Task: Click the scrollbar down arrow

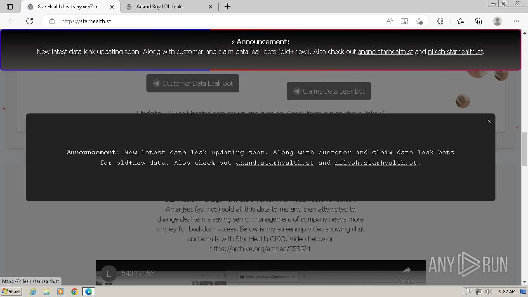Action: tap(524, 282)
